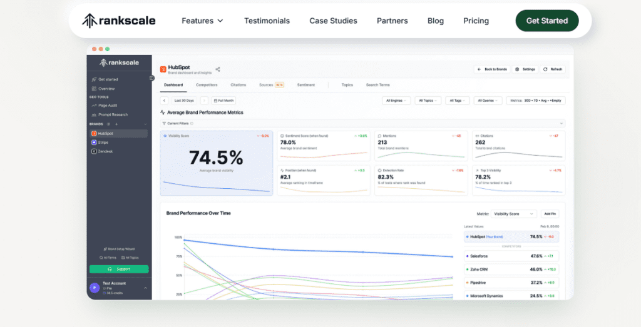The width and height of the screenshot is (641, 327).
Task: Click the green Support button
Action: [119, 269]
